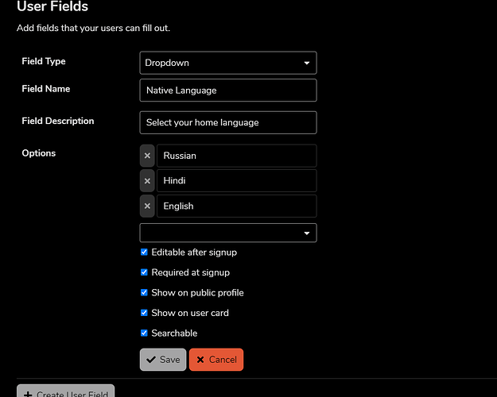This screenshot has height=397, width=497.
Task: Click the Field Description input
Action: [x=228, y=122]
